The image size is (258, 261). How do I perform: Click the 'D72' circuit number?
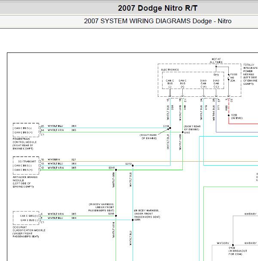[x=206, y=107]
